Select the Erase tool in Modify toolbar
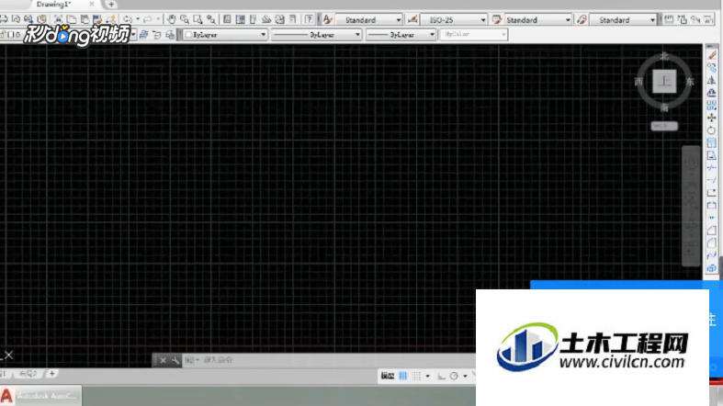Viewport: 723px width, 406px height. [x=712, y=55]
